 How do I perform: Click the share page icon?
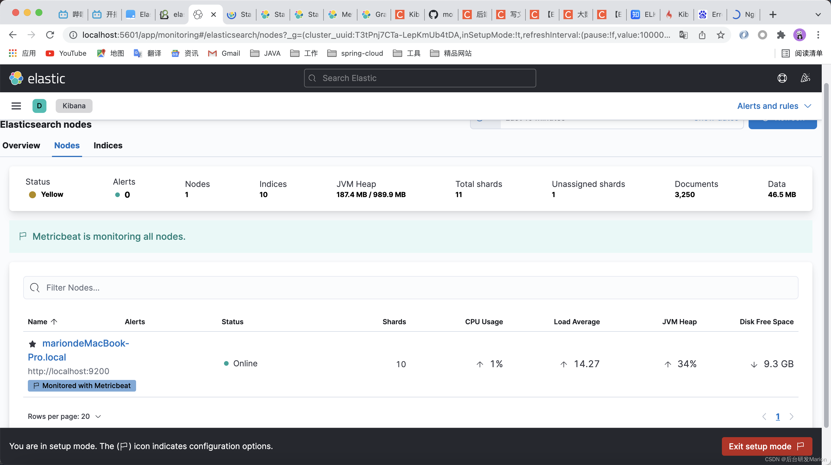coord(702,35)
